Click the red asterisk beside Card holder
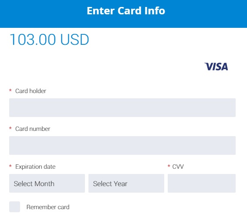 [10, 90]
